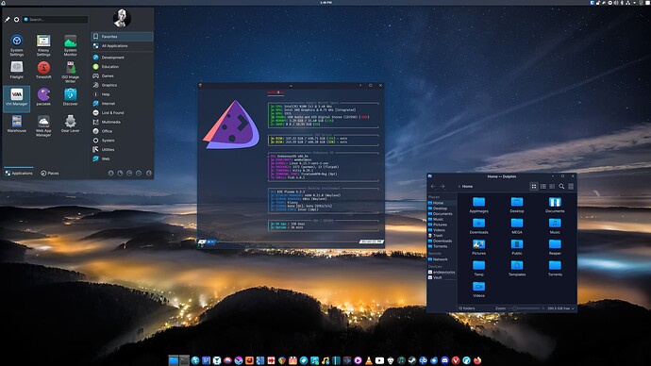Go back in Dolphin navigation

(433, 187)
